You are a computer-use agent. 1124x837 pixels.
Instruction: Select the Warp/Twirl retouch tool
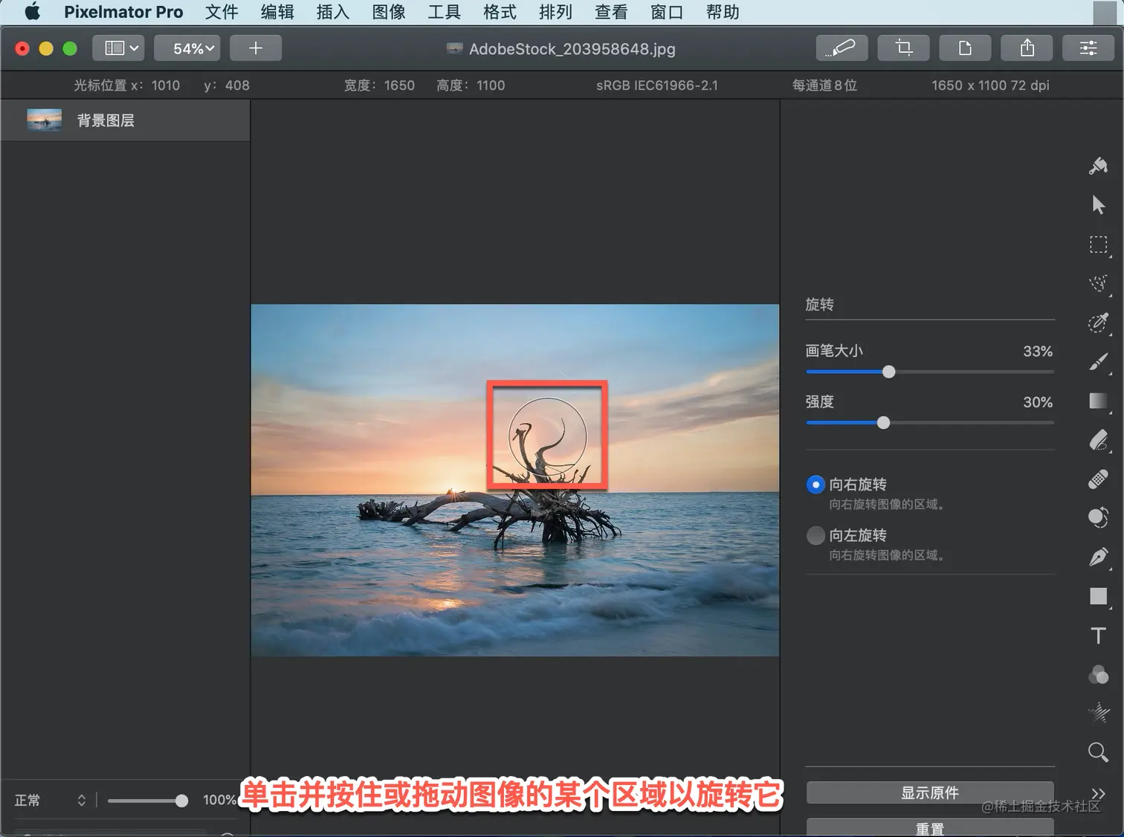1098,517
